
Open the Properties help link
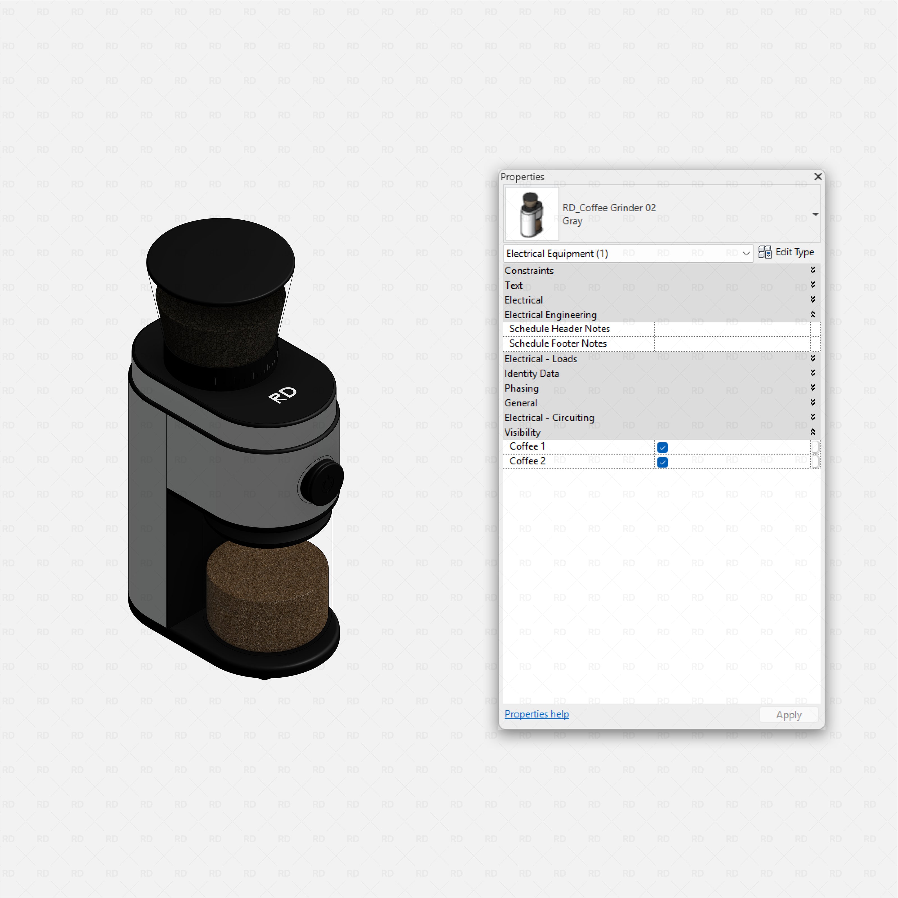pyautogui.click(x=537, y=714)
